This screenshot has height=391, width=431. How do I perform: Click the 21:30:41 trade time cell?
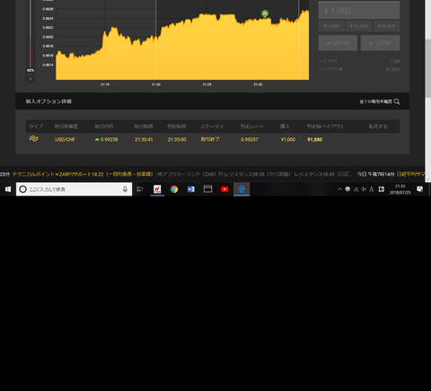click(144, 140)
